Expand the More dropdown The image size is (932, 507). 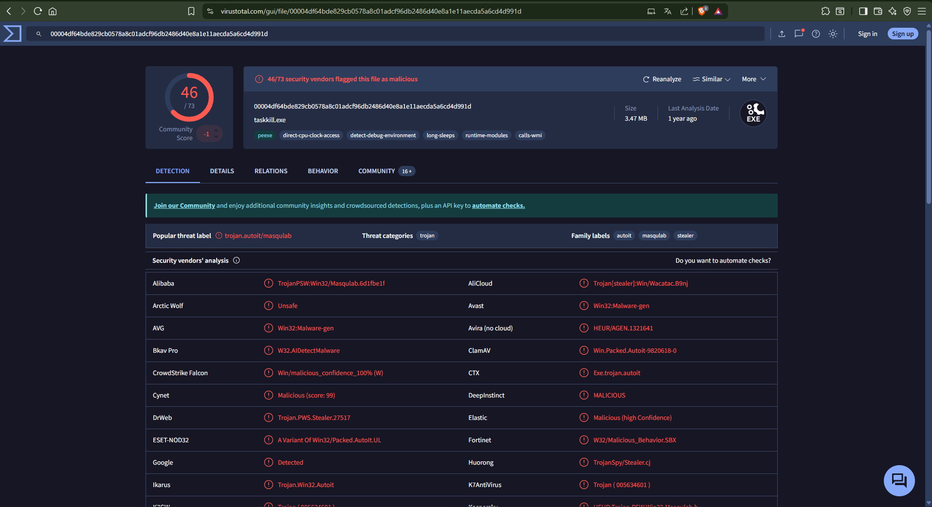(754, 79)
